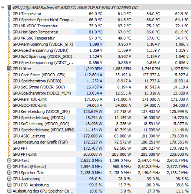Select GPU-Speicherleistung (VDDCI_MEM) label
The width and height of the screenshot is (191, 194).
[x=43, y=130]
